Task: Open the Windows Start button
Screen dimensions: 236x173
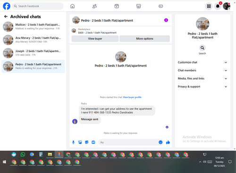Action: [x=4, y=162]
